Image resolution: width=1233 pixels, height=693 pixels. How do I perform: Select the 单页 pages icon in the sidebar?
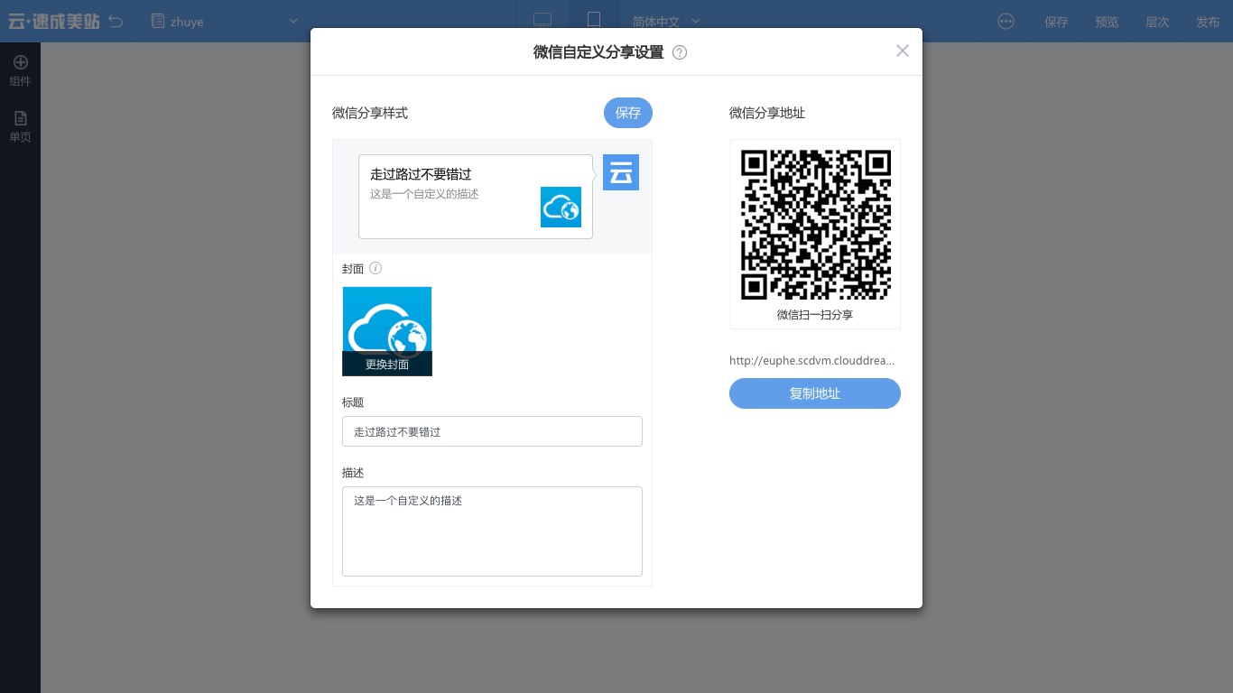pos(20,126)
